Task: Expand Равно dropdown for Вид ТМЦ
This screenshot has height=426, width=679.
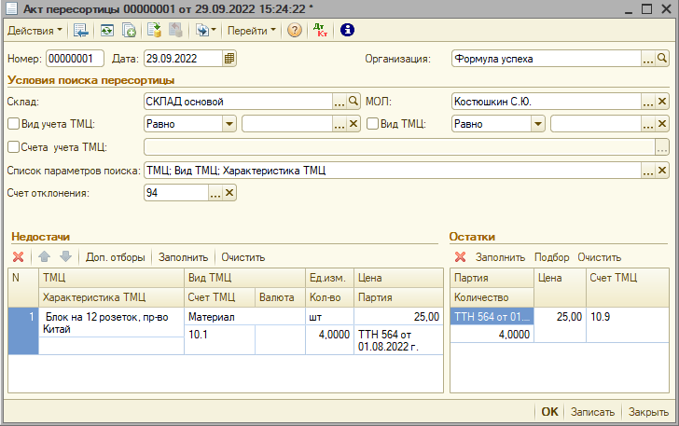Action: point(537,124)
